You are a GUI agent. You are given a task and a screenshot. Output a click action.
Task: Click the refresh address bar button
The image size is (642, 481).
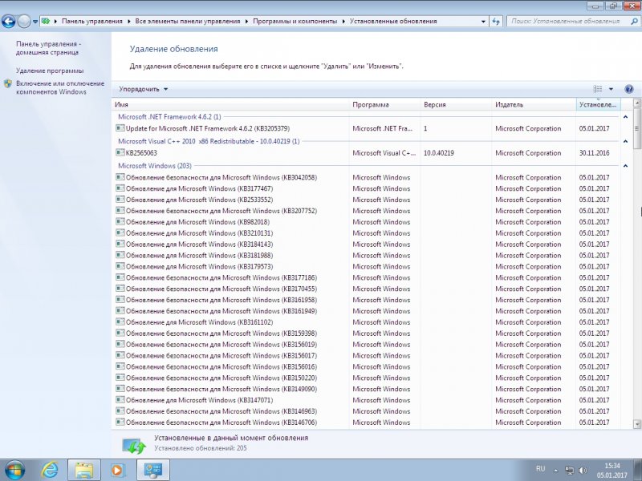click(x=496, y=22)
